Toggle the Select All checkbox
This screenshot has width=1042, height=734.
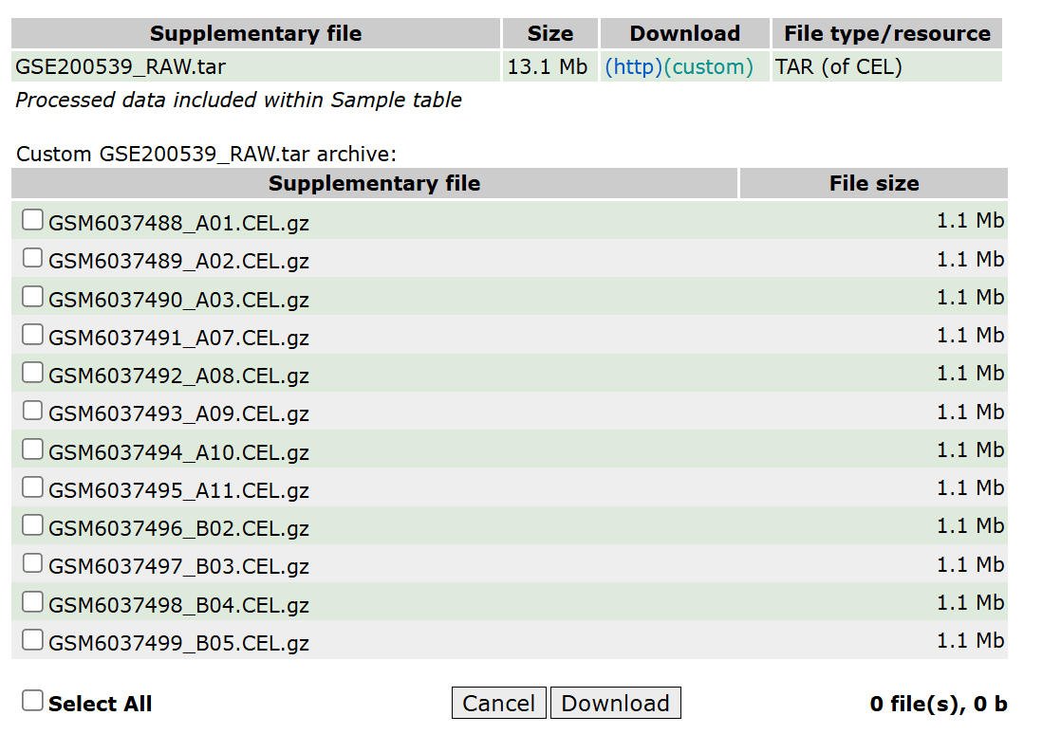click(32, 701)
